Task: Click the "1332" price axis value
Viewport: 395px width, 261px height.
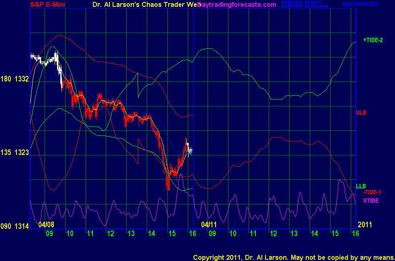Action: click(22, 79)
